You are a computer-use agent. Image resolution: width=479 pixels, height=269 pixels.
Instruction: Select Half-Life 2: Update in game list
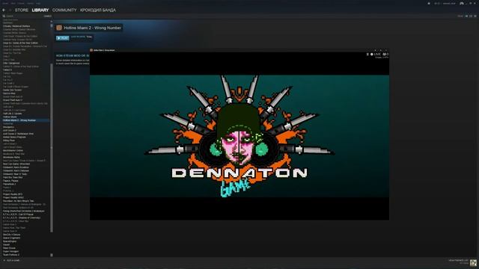tap(12, 114)
